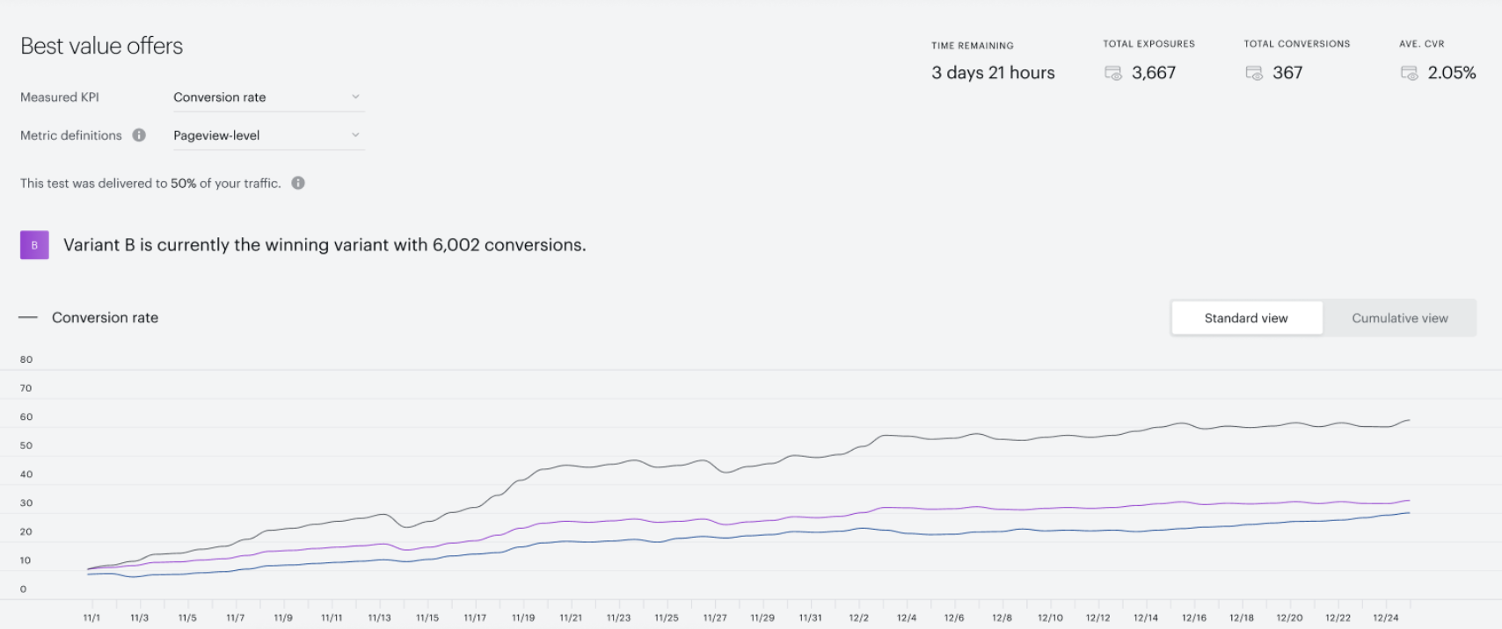Screen dimensions: 1502x629
Task: Switch to Cumulative view
Action: click(x=1400, y=318)
